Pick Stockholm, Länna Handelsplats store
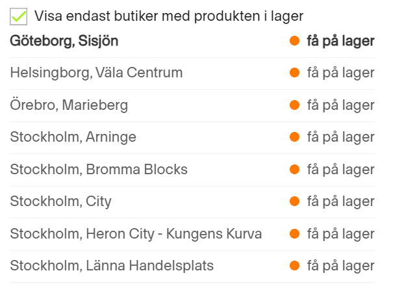 (x=112, y=266)
